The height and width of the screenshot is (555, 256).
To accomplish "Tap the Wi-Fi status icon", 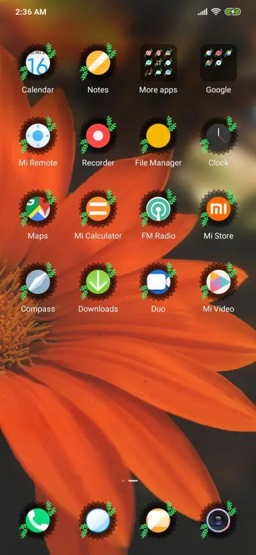I will pos(216,12).
